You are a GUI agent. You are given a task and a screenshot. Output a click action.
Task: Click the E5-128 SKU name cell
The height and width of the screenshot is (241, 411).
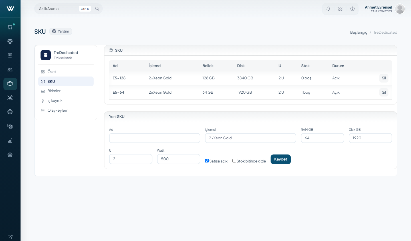(x=119, y=78)
